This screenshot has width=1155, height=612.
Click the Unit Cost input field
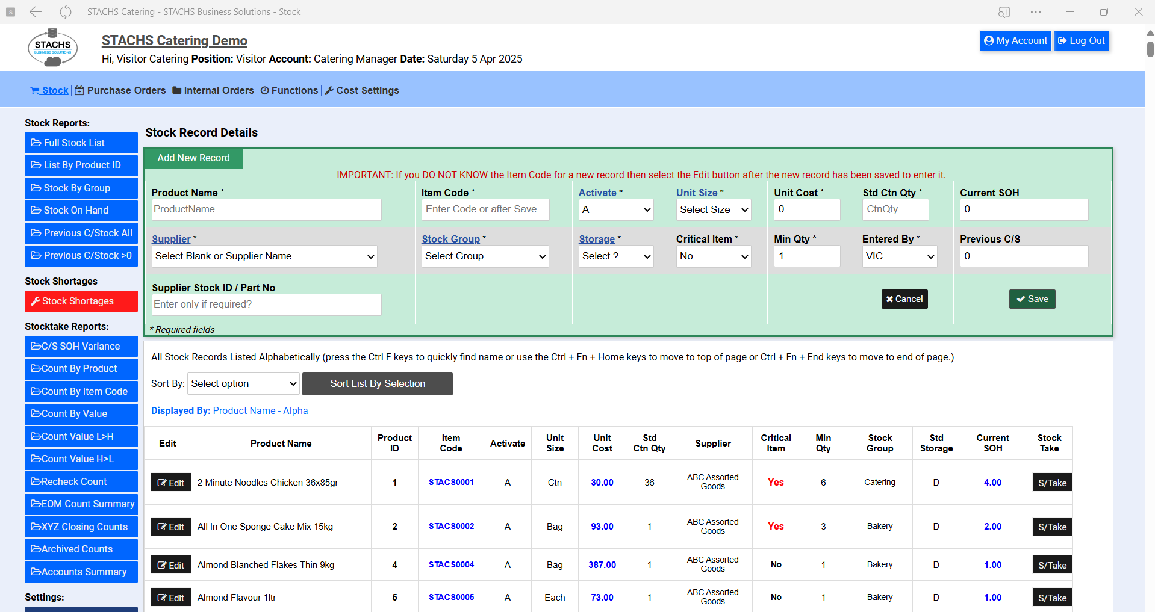(807, 209)
